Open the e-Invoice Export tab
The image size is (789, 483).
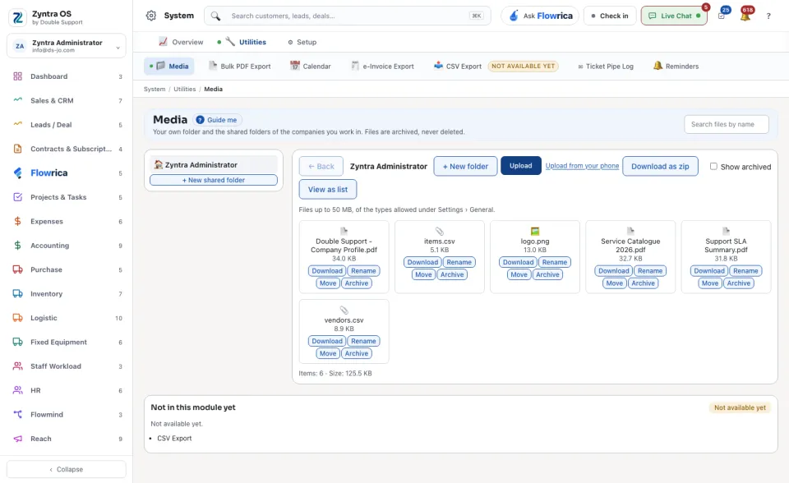click(382, 66)
